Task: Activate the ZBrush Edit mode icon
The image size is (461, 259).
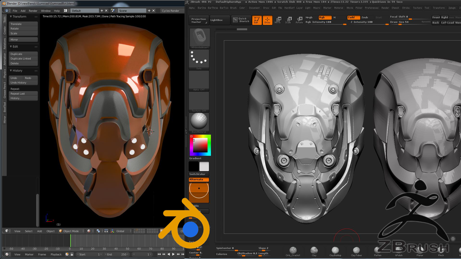Action: [x=257, y=20]
